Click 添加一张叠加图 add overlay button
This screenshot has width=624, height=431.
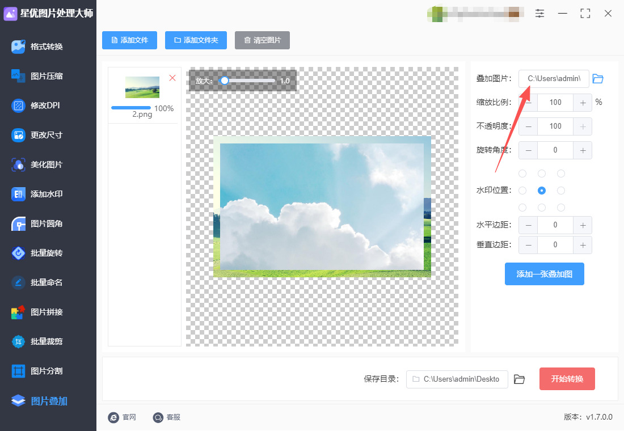click(x=545, y=274)
